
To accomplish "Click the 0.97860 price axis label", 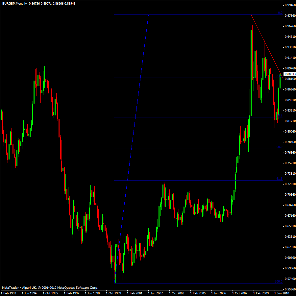I will point(290,16).
